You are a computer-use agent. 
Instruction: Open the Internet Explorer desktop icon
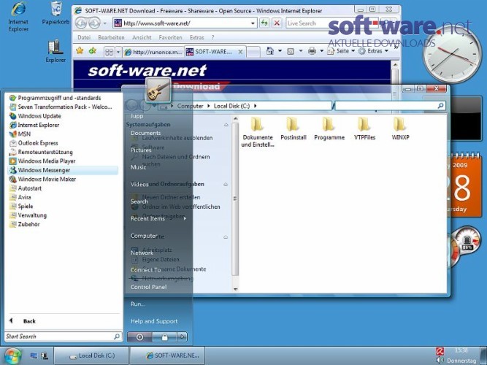click(18, 15)
